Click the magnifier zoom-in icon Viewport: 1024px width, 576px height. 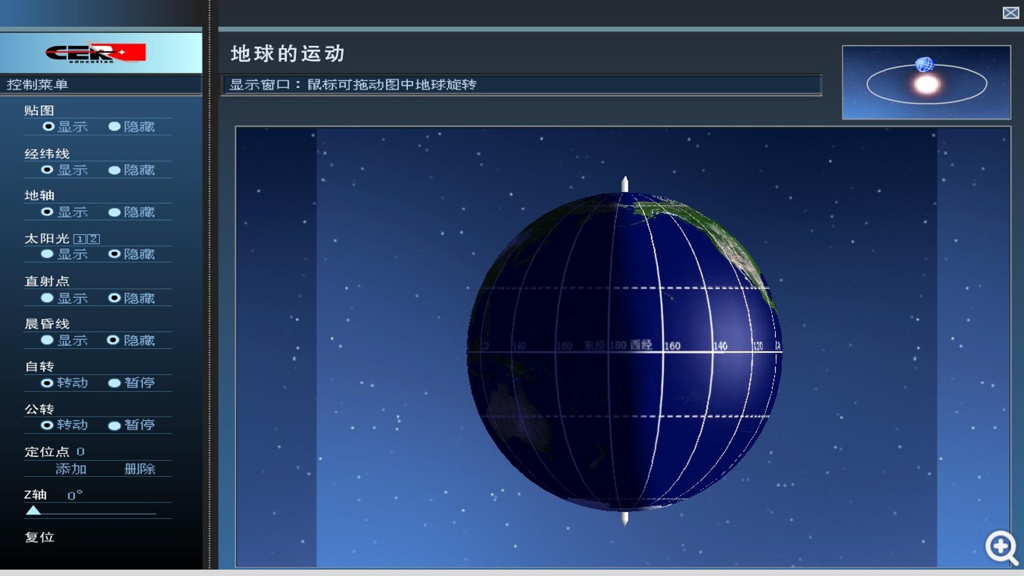click(1001, 547)
